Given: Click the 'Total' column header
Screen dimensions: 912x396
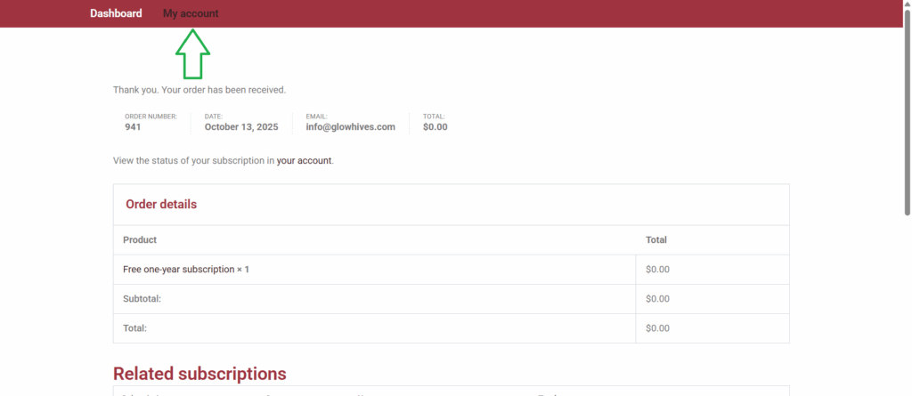Looking at the screenshot, I should 655,240.
